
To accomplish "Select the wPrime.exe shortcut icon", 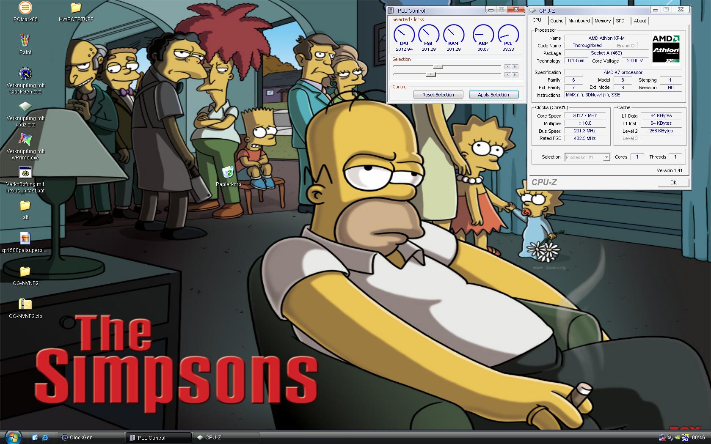I will click(25, 140).
